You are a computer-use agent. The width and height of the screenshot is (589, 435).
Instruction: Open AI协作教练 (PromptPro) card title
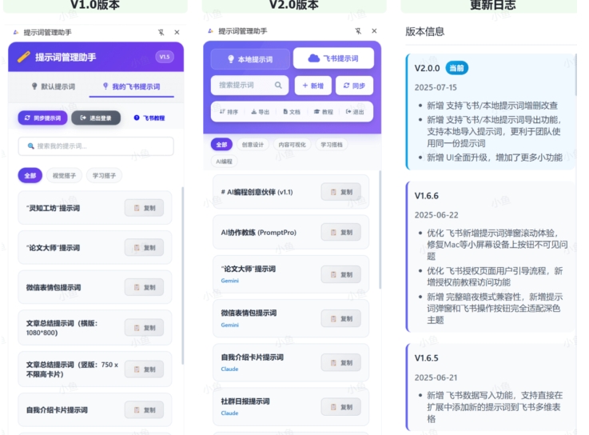tap(258, 233)
